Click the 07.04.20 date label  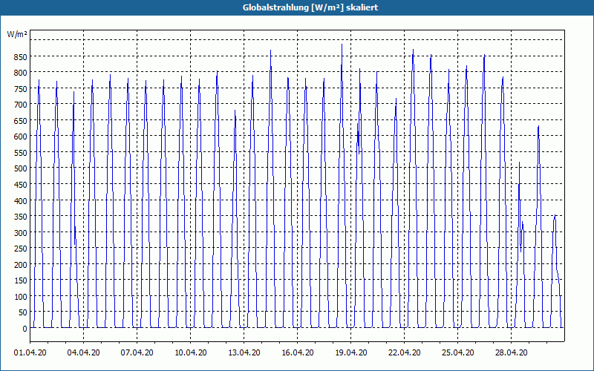coord(137,352)
